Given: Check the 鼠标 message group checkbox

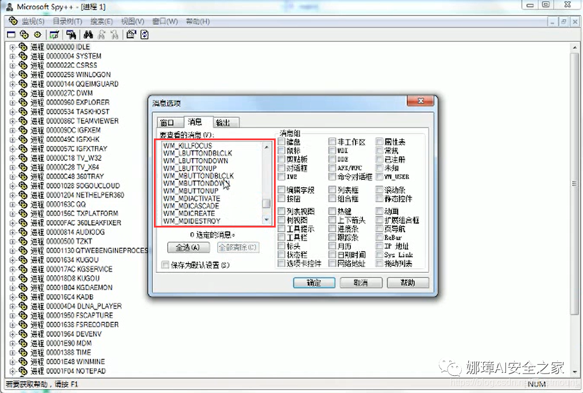Looking at the screenshot, I should [281, 150].
